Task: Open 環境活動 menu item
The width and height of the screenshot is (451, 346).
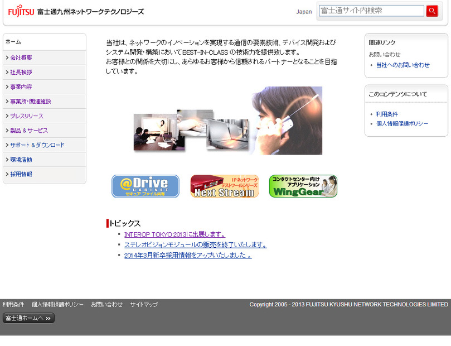Action: pyautogui.click(x=44, y=160)
